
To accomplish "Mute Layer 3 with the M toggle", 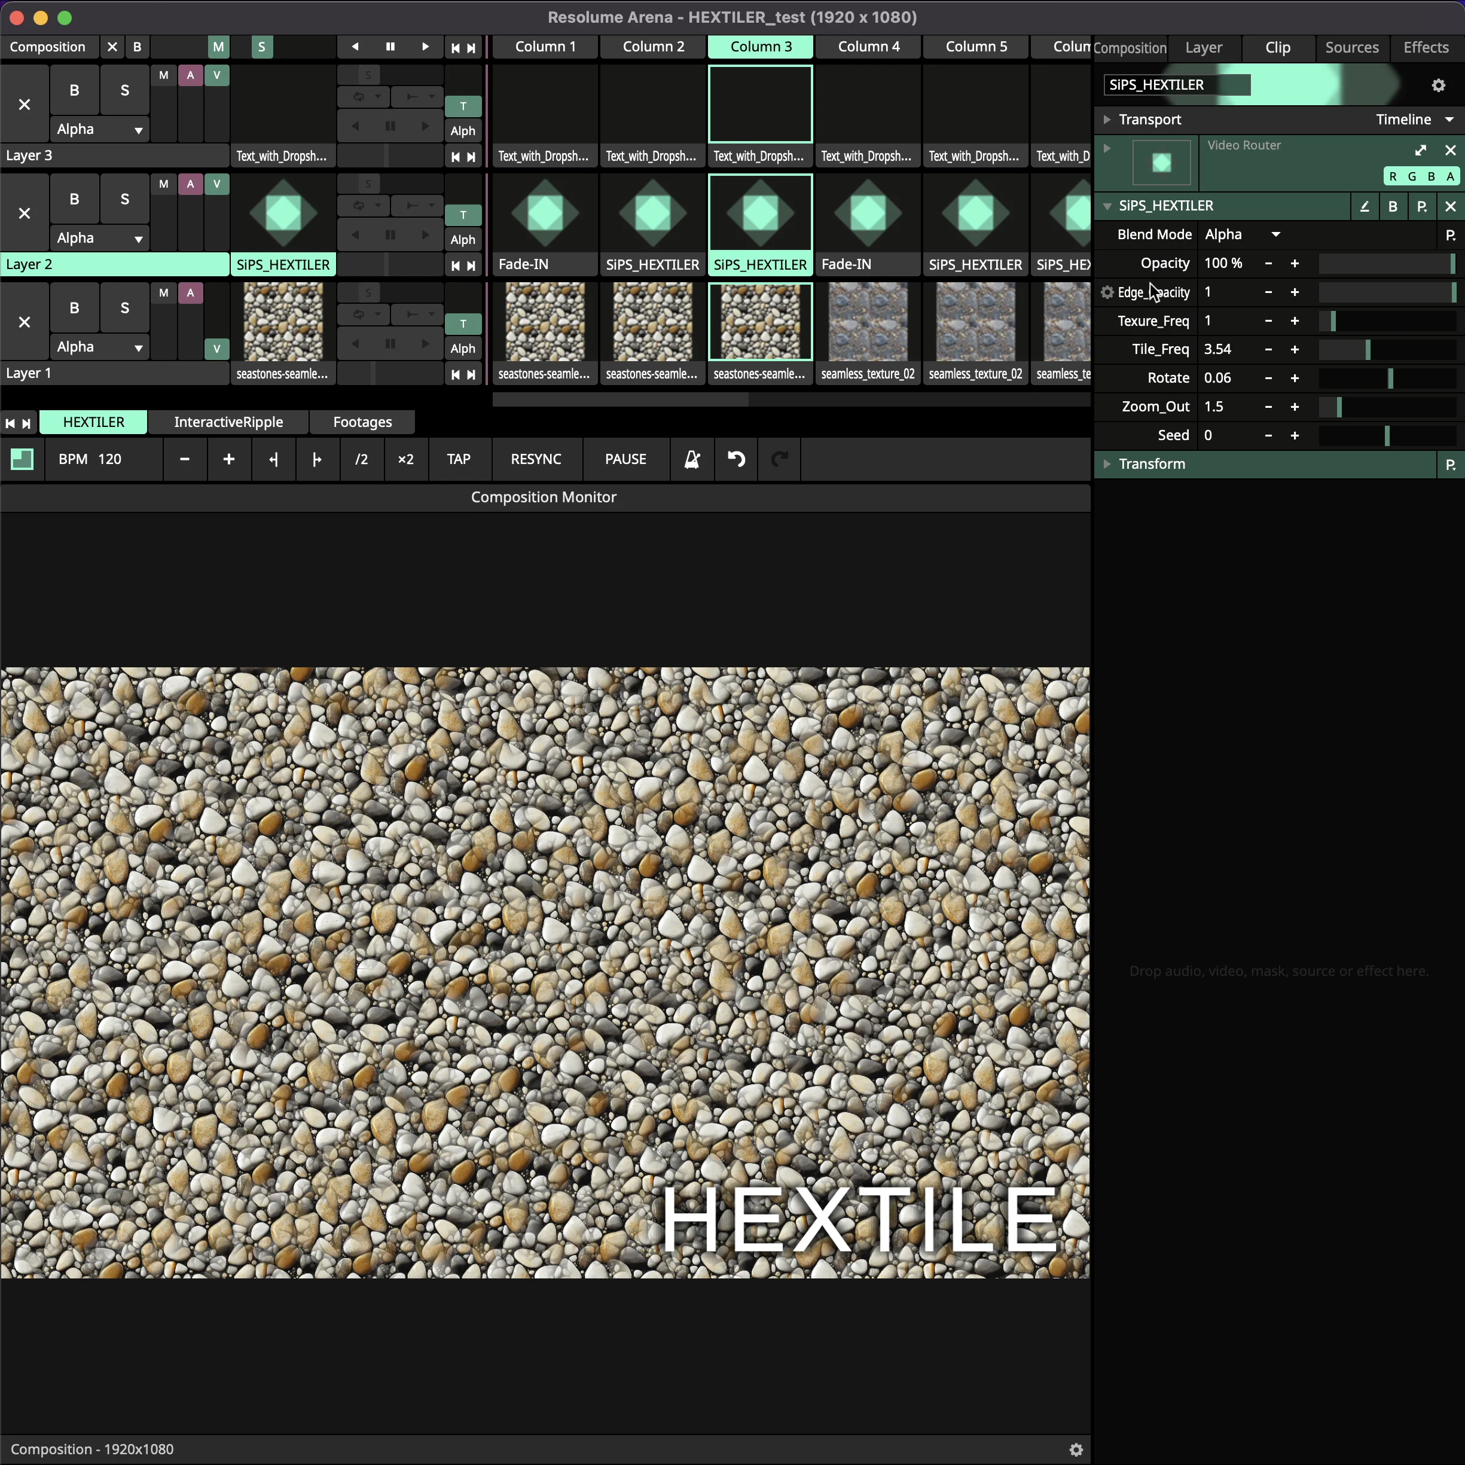I will [x=163, y=74].
